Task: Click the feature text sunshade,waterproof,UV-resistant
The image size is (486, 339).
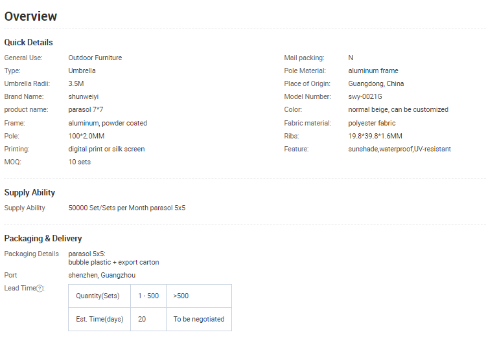Action: coord(399,149)
